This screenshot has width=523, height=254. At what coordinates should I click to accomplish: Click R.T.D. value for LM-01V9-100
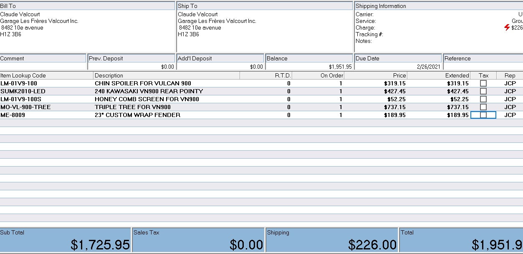coord(289,83)
